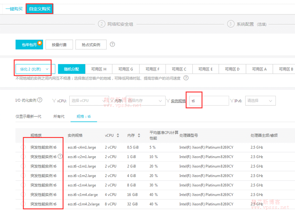Viewport: 295px width, 213px height.
Task: Select 可用区 H availability zone
Action: click(98, 69)
